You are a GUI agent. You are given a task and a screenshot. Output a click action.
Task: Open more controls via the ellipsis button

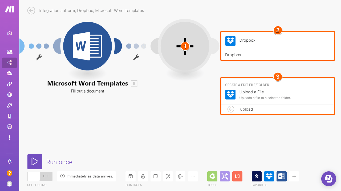point(193,176)
